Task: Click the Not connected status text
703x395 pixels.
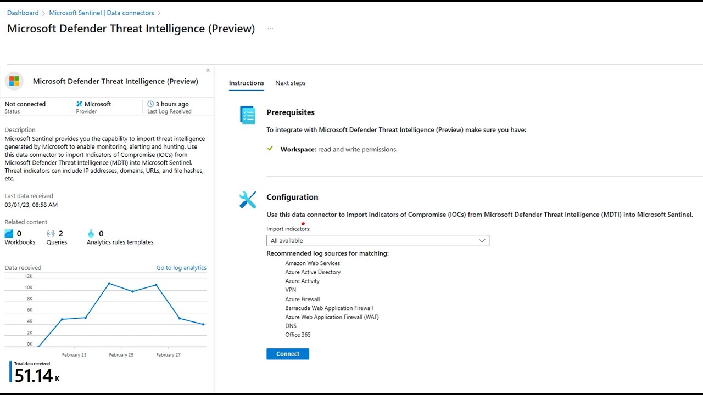Action: (25, 104)
